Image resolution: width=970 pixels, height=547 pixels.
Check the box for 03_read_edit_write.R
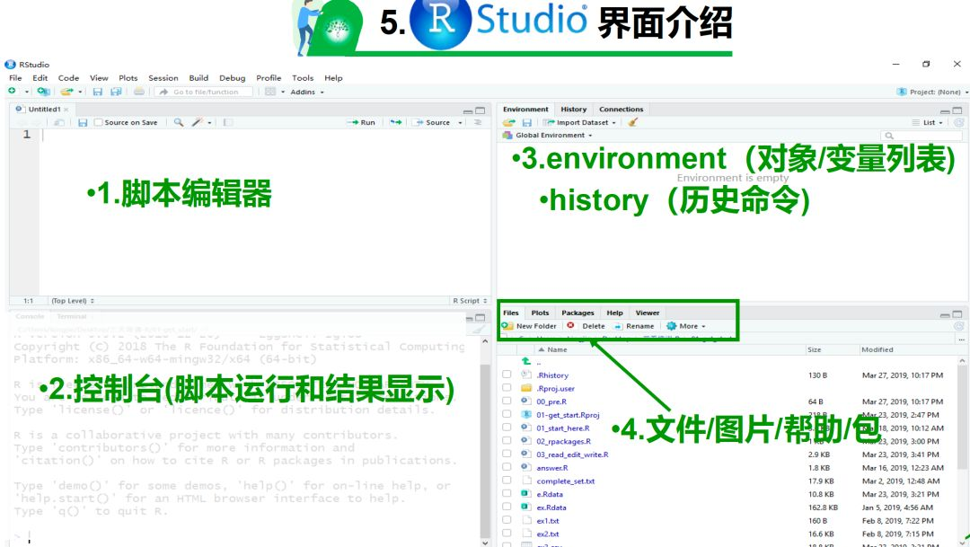click(x=507, y=454)
